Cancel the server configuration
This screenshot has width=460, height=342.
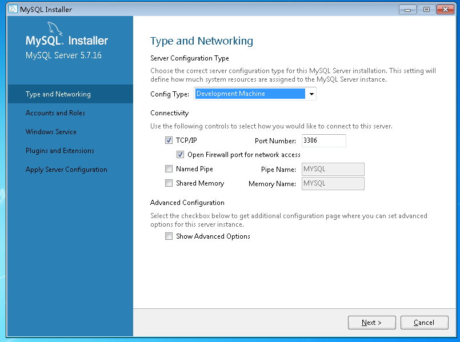[x=424, y=323]
